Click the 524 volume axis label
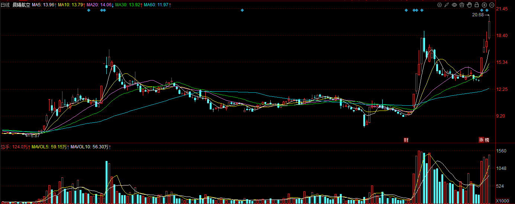 501,186
